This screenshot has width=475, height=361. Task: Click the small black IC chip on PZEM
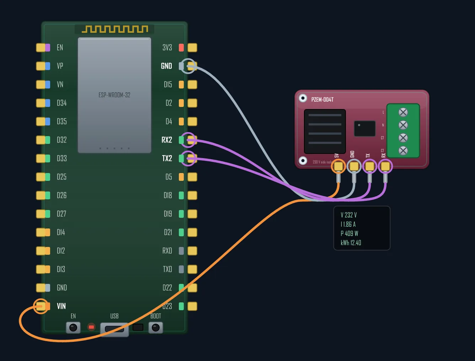tap(365, 129)
